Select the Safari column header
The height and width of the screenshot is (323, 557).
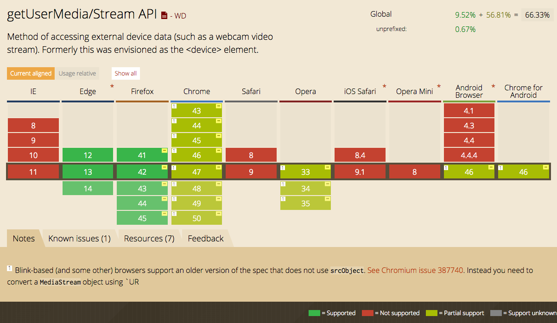pyautogui.click(x=251, y=91)
